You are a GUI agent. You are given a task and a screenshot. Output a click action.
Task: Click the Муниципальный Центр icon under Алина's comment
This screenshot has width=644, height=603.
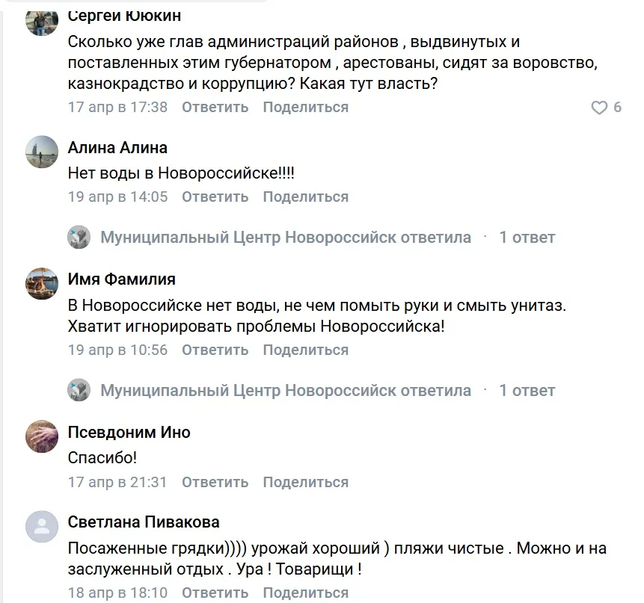coord(79,238)
